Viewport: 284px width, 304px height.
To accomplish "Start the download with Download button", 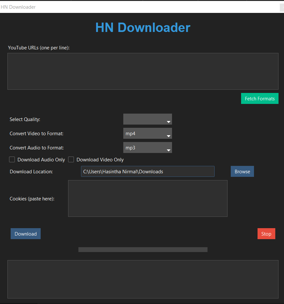I will [25, 234].
